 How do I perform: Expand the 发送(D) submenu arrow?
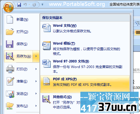click(x=36, y=94)
